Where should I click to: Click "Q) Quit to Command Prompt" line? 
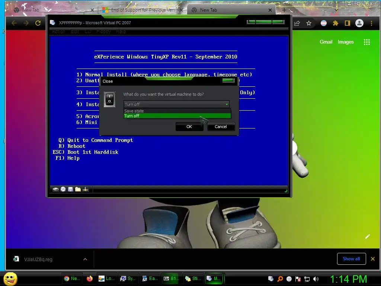tap(96, 140)
